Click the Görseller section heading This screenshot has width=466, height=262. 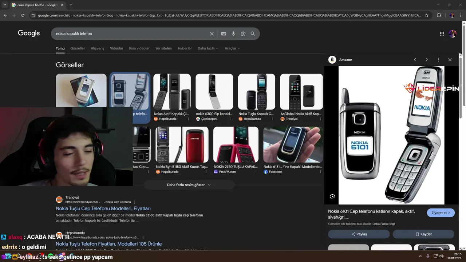tap(70, 65)
